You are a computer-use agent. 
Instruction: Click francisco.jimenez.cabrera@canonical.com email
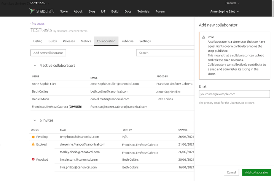click(x=119, y=107)
